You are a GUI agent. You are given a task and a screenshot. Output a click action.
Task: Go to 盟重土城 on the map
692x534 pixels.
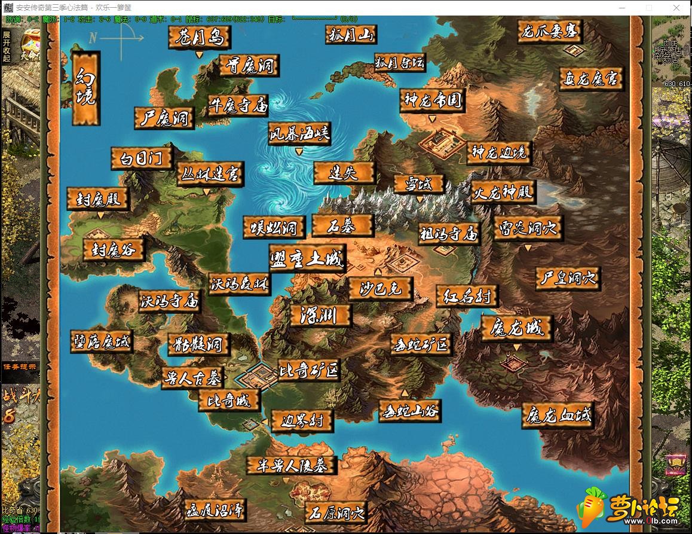(x=307, y=258)
